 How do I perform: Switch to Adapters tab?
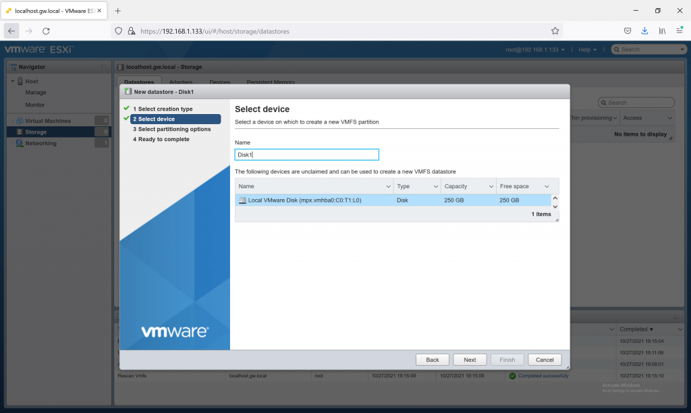tap(181, 82)
